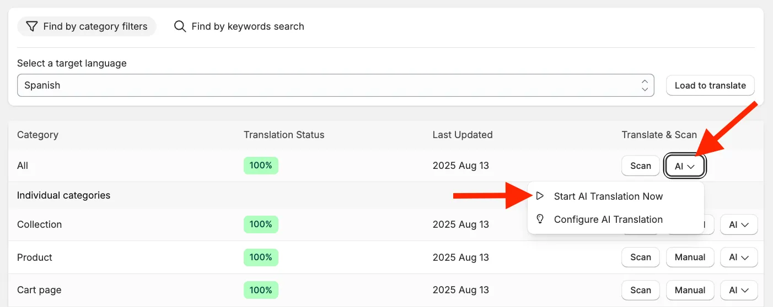Click Scan button for the Product row
Image resolution: width=773 pixels, height=307 pixels.
click(x=641, y=257)
